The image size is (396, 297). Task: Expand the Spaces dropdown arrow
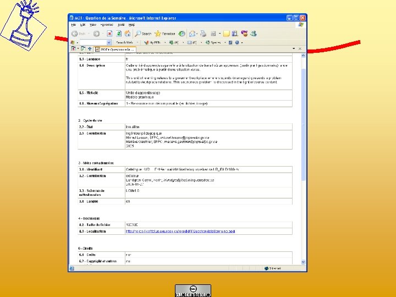click(225, 42)
